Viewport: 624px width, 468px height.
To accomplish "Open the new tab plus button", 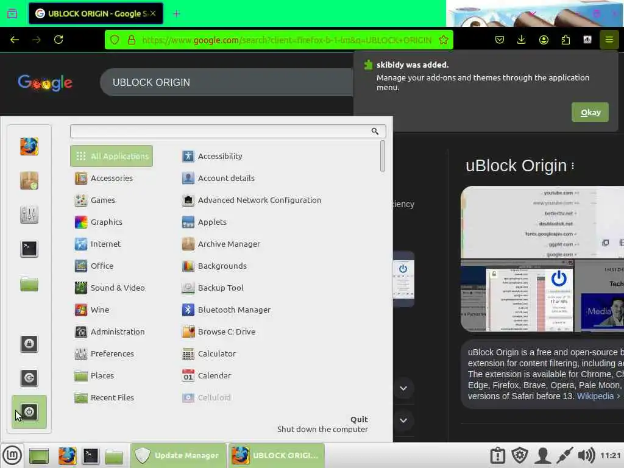I will point(176,14).
